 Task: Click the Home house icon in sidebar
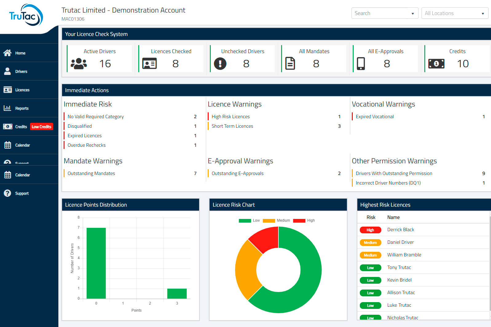pyautogui.click(x=7, y=53)
